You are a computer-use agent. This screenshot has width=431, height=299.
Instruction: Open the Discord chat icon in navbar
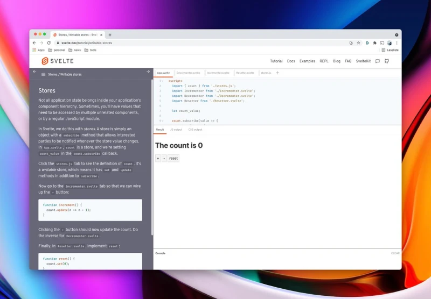[378, 61]
